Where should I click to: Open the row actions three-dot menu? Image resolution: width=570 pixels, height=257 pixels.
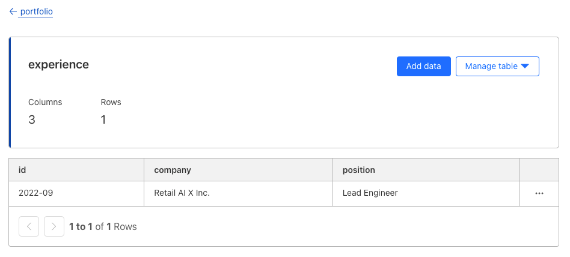(x=539, y=193)
